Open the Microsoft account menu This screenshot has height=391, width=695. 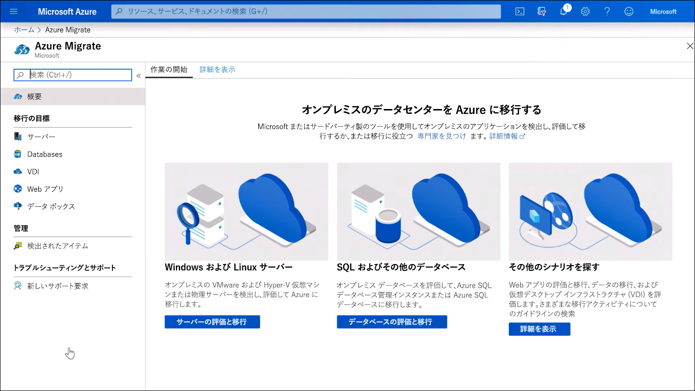[663, 12]
